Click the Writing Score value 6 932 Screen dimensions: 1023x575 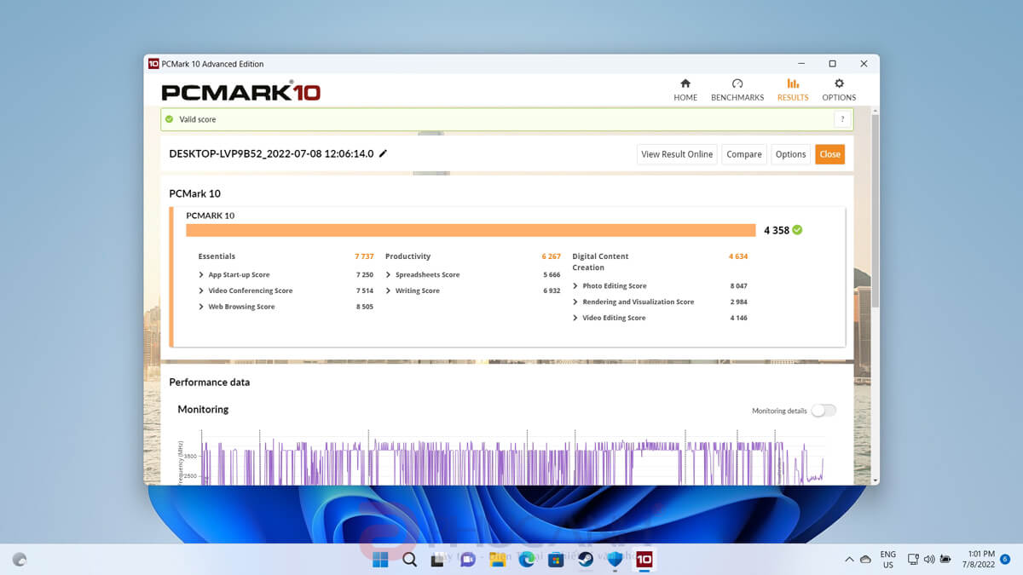tap(552, 290)
